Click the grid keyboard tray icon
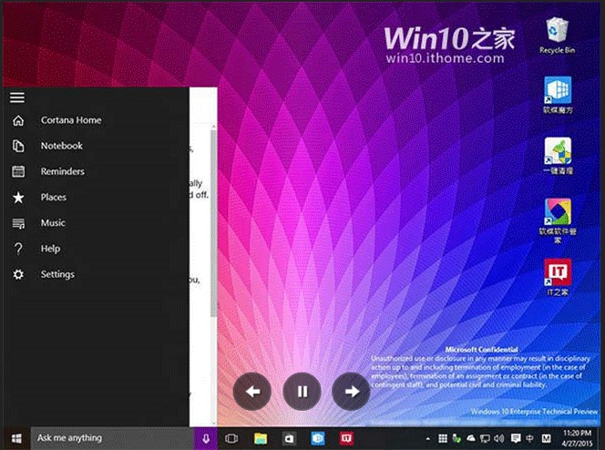605x450 pixels. coord(443,438)
